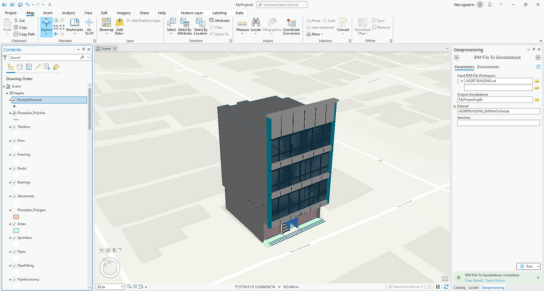Choose the Measure tool

coord(242,27)
